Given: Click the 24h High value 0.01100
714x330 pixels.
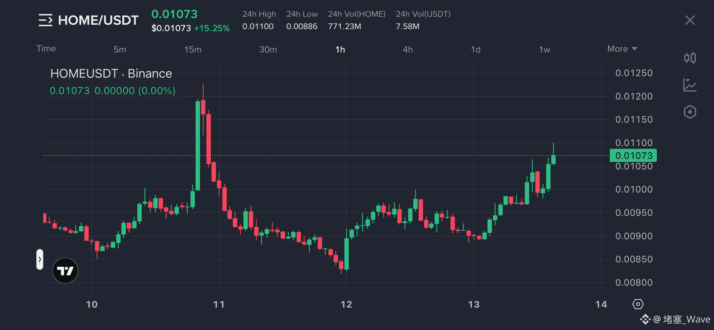Looking at the screenshot, I should coord(258,26).
